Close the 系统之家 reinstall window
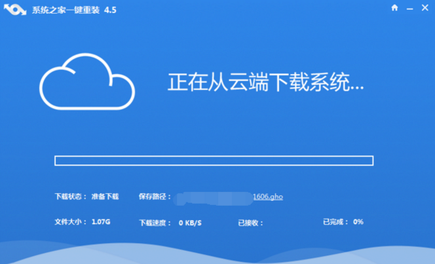 (x=424, y=9)
